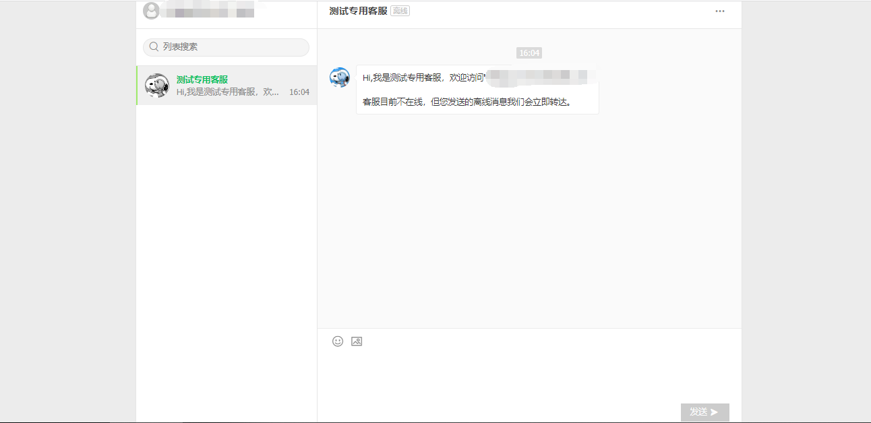
Task: Open the three-dot more options menu
Action: tap(720, 11)
